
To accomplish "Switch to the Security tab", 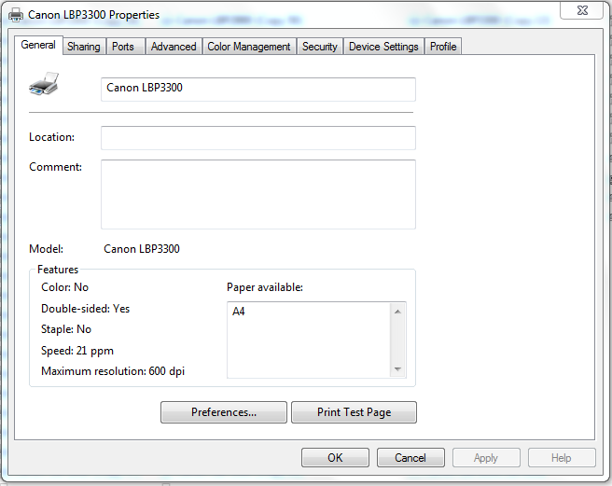I will 320,47.
